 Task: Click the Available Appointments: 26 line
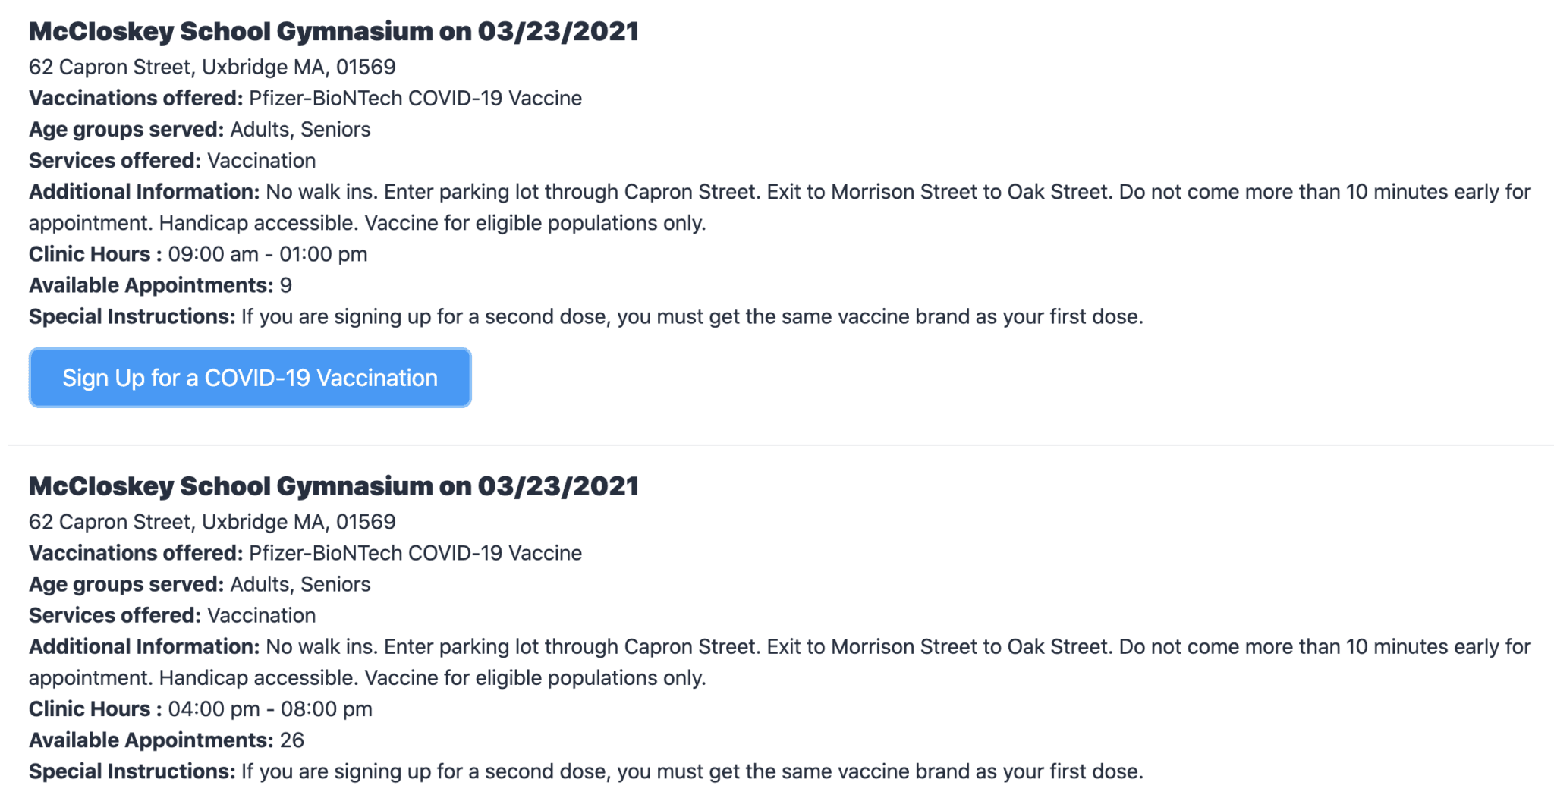pos(166,740)
